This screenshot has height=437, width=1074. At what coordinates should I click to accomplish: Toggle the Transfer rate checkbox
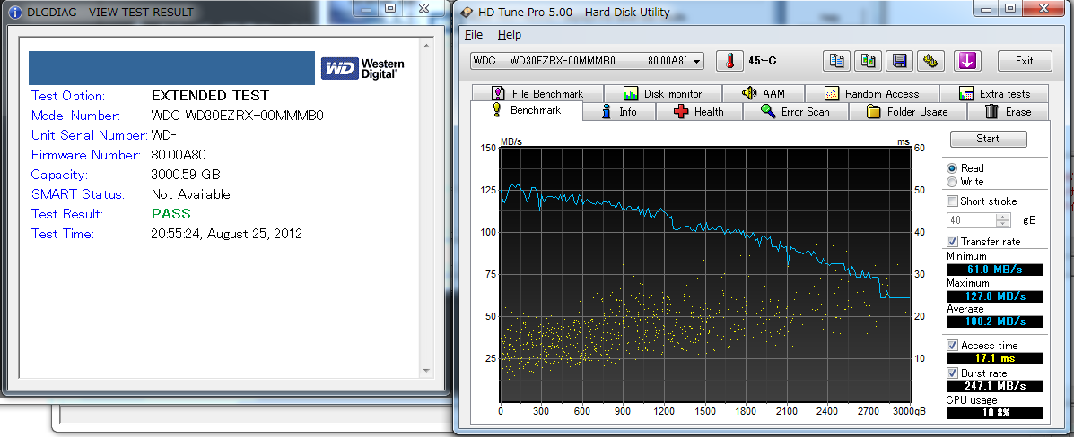point(952,242)
